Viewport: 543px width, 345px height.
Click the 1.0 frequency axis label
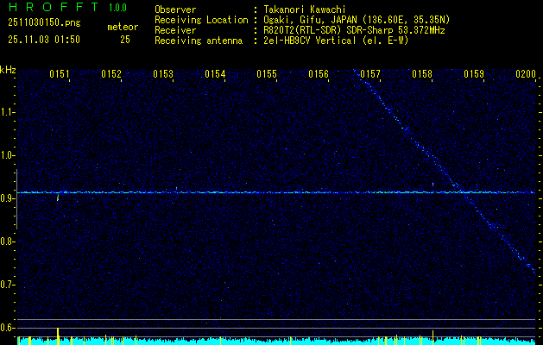coord(6,156)
